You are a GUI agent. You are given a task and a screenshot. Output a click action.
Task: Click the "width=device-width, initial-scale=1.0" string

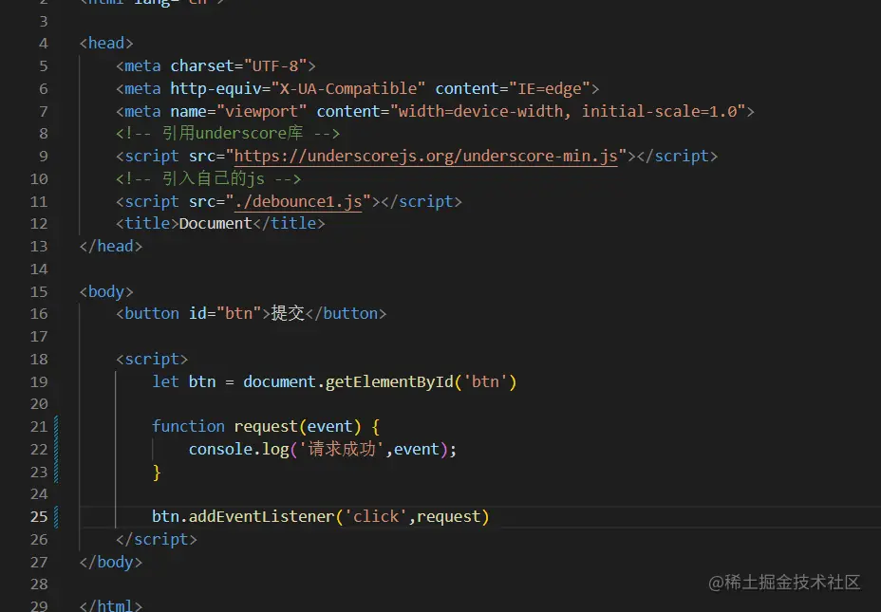568,111
